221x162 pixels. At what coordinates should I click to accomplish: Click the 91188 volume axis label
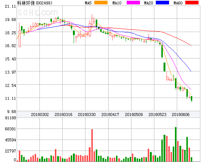tap(10, 118)
